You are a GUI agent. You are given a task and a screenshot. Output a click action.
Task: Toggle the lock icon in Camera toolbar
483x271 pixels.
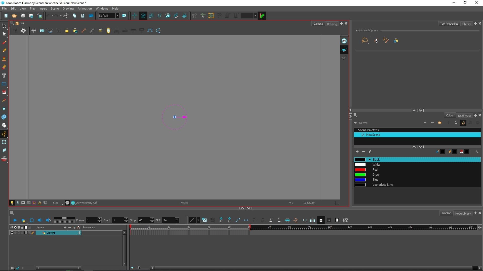pyautogui.click(x=67, y=31)
